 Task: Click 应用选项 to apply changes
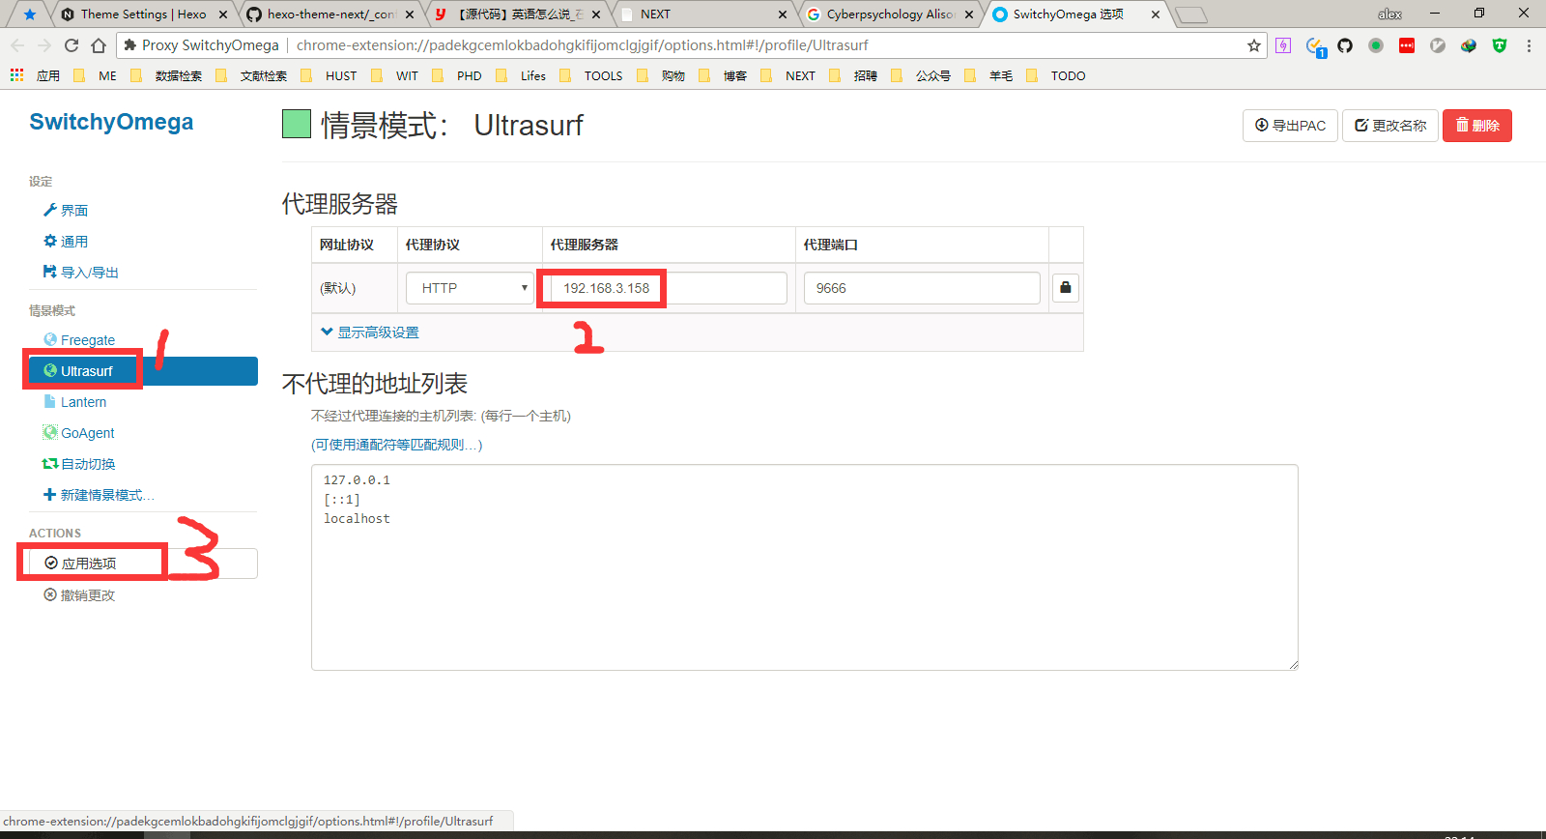click(x=143, y=564)
